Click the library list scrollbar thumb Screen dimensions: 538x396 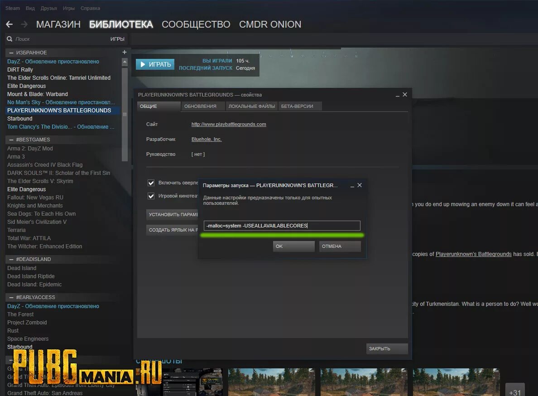point(125,114)
